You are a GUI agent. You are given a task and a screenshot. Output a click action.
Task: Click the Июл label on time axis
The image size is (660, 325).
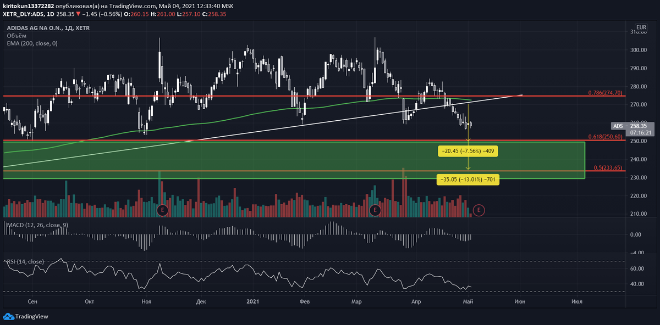click(x=577, y=301)
